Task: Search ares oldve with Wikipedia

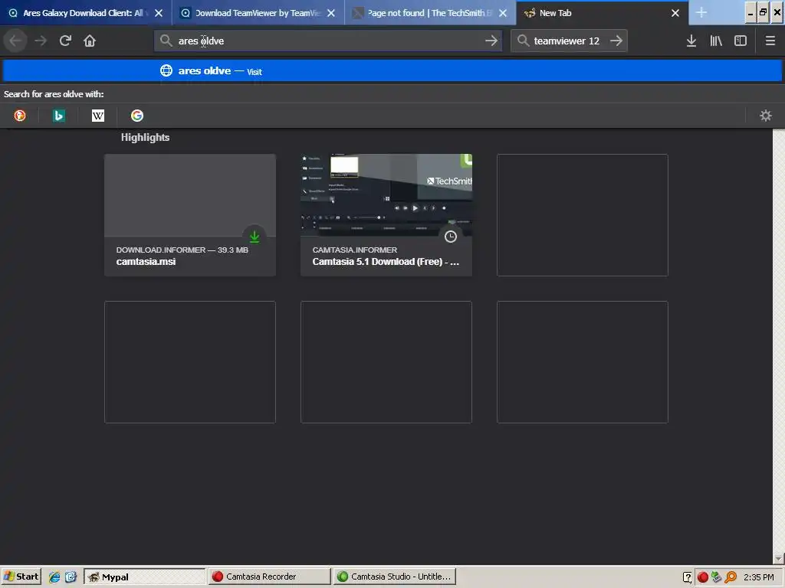Action: click(98, 116)
